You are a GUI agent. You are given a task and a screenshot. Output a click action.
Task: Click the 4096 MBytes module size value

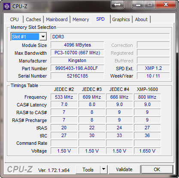click(x=77, y=45)
